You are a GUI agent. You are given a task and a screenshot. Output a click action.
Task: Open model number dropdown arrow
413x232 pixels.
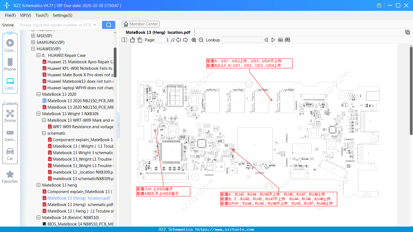coord(95,25)
